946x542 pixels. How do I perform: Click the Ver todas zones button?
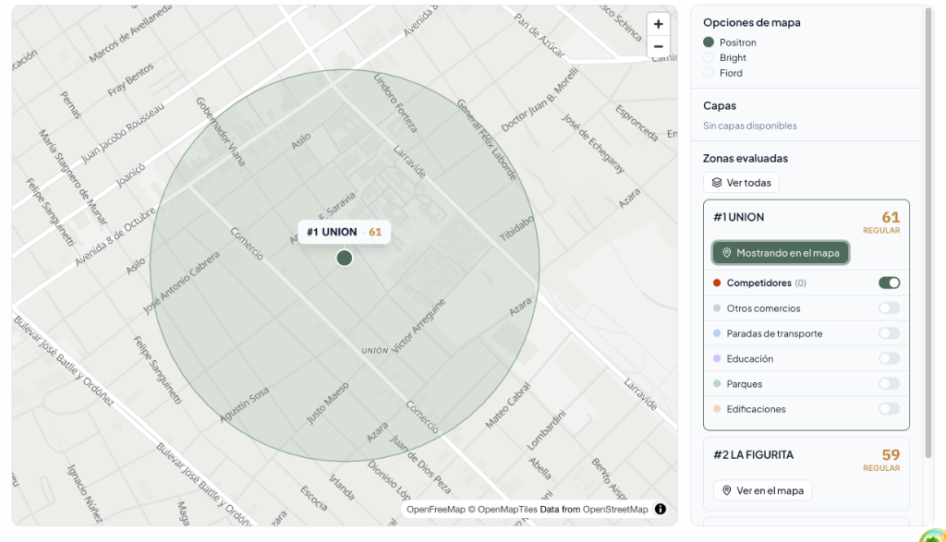pyautogui.click(x=742, y=183)
